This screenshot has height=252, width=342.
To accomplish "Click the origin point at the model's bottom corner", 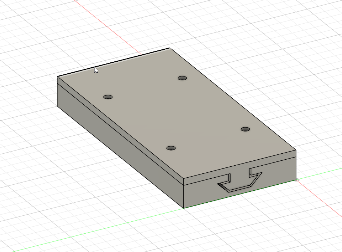I will 297,180.
